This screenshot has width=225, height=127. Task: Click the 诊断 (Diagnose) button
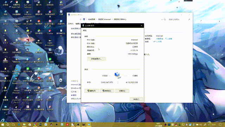pyautogui.click(x=122, y=91)
